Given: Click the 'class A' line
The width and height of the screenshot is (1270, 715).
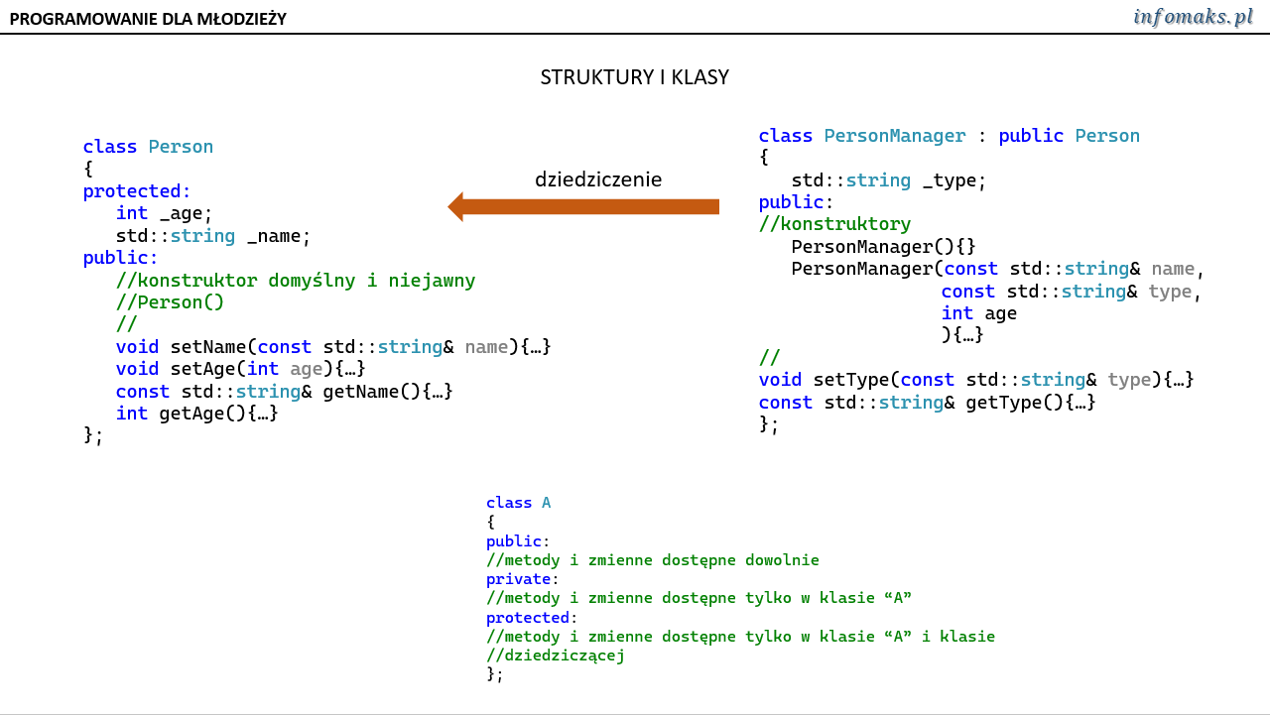Looking at the screenshot, I should [x=519, y=503].
